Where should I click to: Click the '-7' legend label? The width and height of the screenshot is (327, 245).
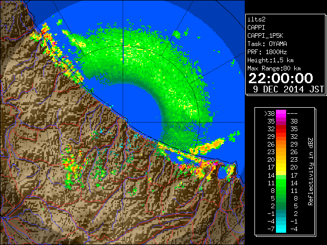(x=271, y=229)
